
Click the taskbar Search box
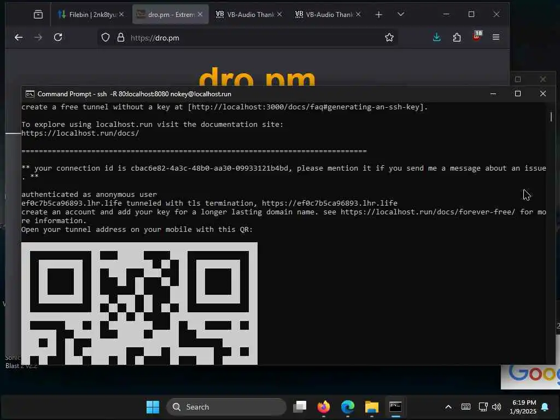[226, 407]
